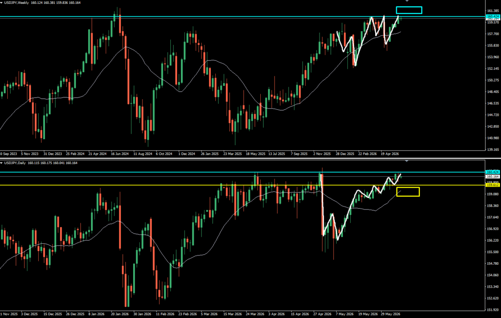
Task: Click the chart shift triangle marker on Weekly chart
Action: coord(407,1)
